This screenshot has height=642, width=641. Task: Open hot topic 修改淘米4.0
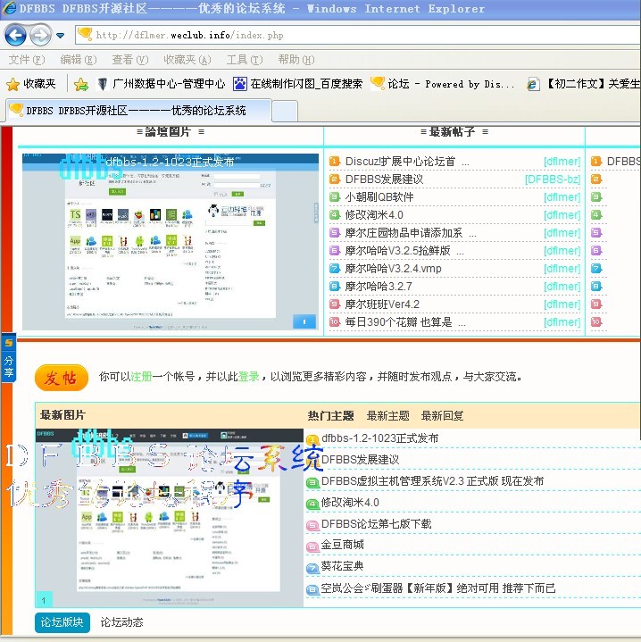[x=350, y=503]
